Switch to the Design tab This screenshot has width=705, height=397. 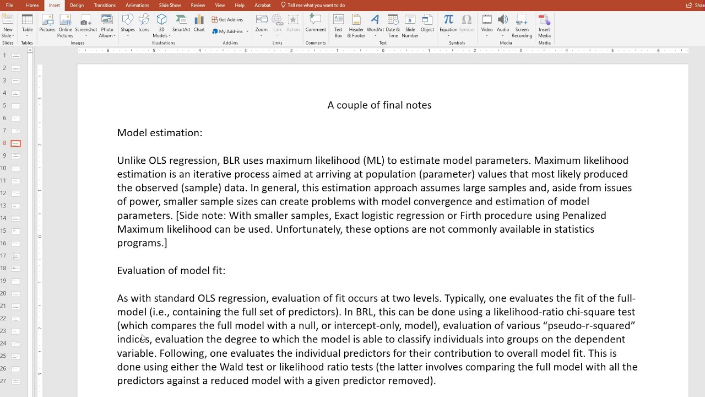[x=77, y=5]
